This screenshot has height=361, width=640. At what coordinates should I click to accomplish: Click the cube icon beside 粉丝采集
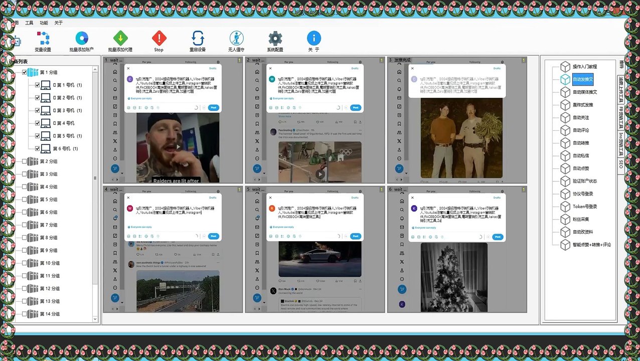(565, 220)
